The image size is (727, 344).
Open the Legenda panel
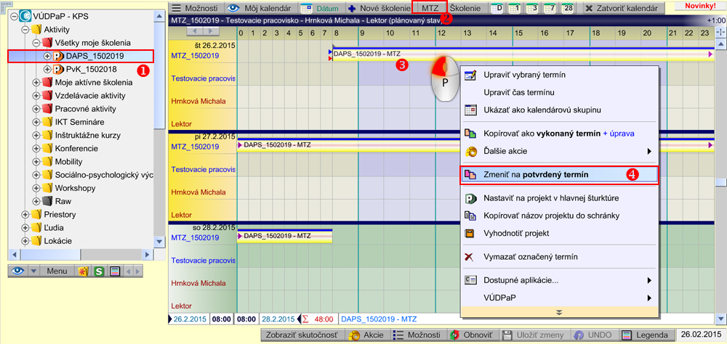(645, 335)
